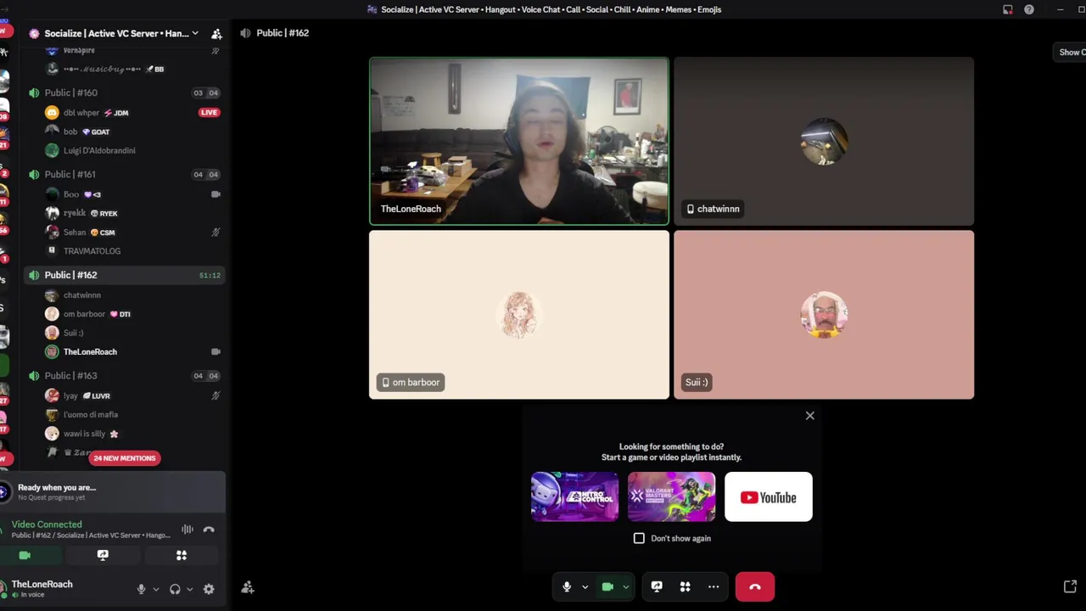Check the Don't show again box
The height and width of the screenshot is (611, 1086).
(639, 538)
